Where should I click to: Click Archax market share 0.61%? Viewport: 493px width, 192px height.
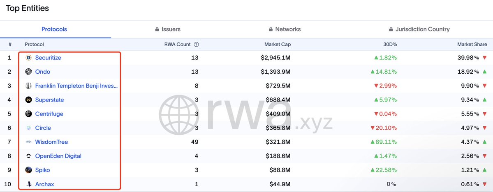471,184
